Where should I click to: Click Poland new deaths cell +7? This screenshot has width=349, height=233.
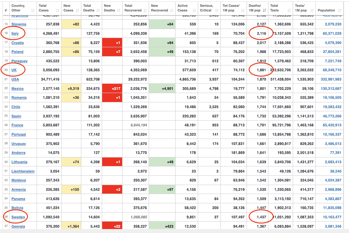pyautogui.click(x=112, y=52)
